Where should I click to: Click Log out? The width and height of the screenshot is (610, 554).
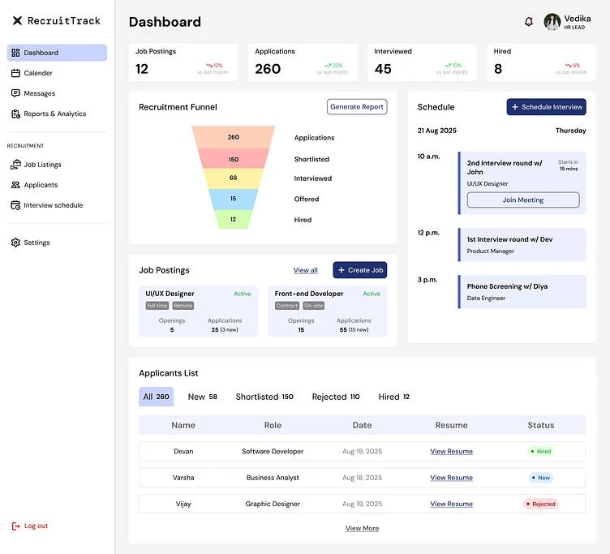(x=30, y=526)
